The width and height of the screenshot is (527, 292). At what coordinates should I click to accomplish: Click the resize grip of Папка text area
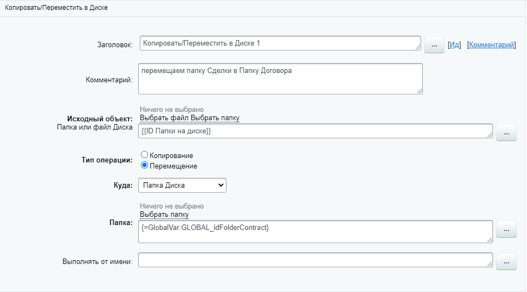click(x=489, y=239)
